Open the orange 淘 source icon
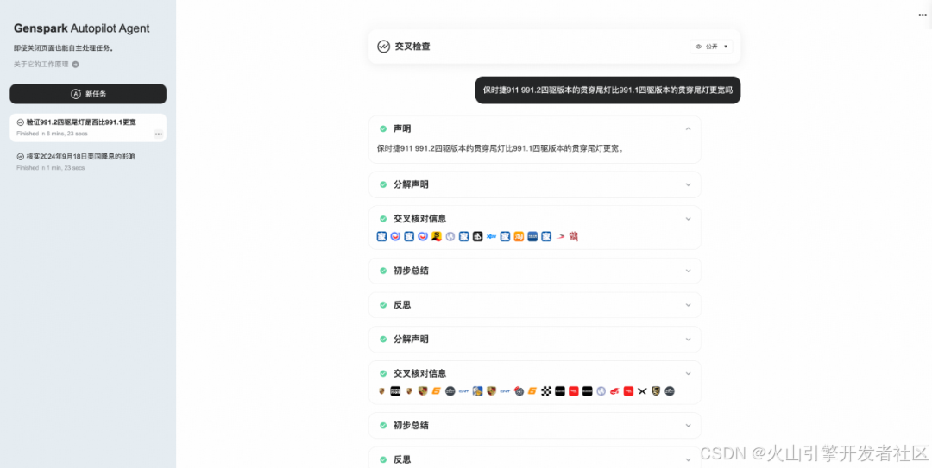Image resolution: width=932 pixels, height=468 pixels. tap(519, 236)
